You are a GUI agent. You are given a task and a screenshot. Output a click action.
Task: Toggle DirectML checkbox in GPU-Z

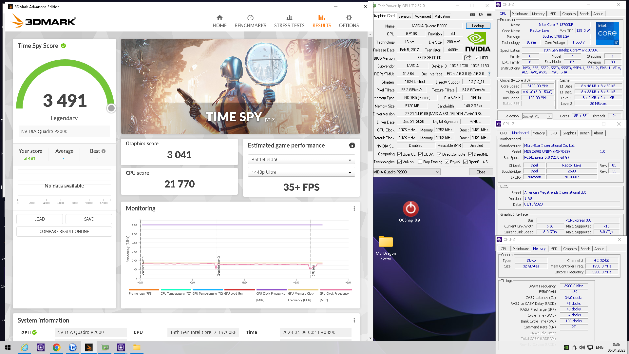coord(470,154)
